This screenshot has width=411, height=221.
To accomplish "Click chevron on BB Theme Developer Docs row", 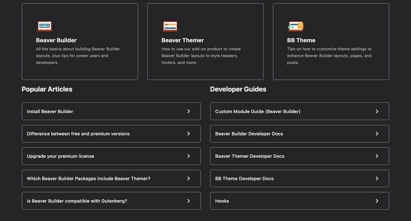I will point(377,179).
